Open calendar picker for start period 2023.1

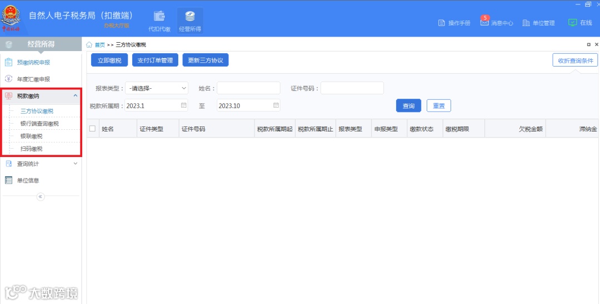184,105
